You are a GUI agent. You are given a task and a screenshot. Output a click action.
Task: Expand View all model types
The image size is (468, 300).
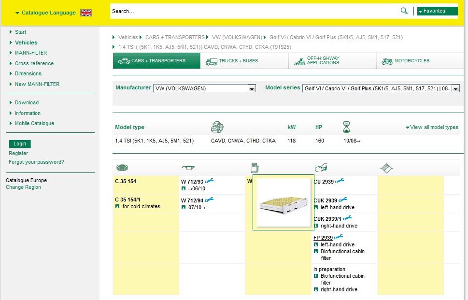432,127
